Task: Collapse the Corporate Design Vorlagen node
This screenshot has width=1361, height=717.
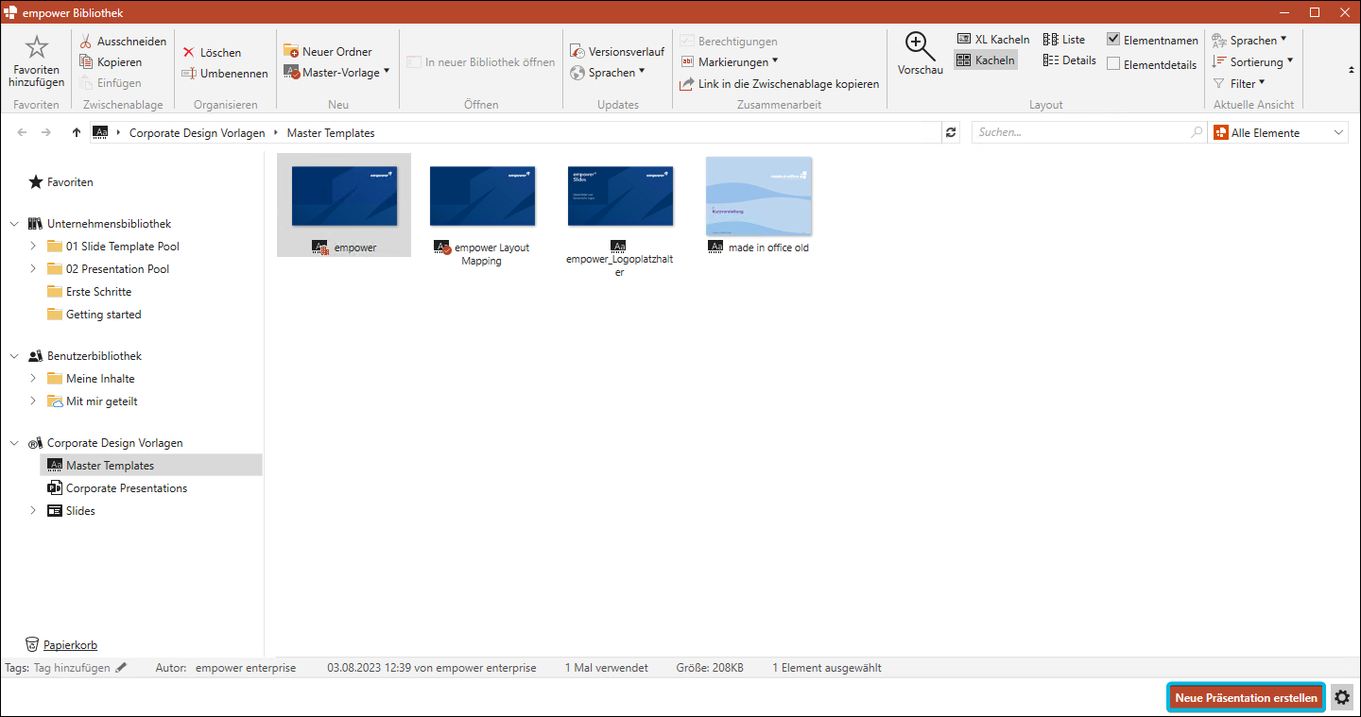Action: click(x=14, y=443)
